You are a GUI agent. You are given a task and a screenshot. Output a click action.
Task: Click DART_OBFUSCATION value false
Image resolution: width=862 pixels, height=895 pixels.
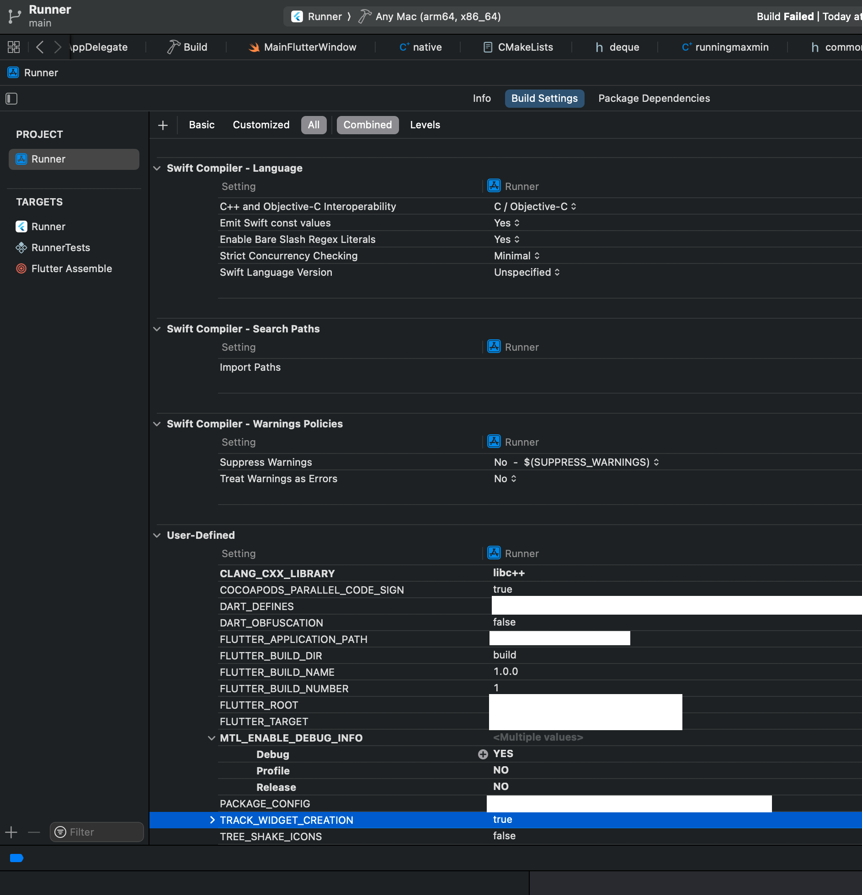coord(504,622)
